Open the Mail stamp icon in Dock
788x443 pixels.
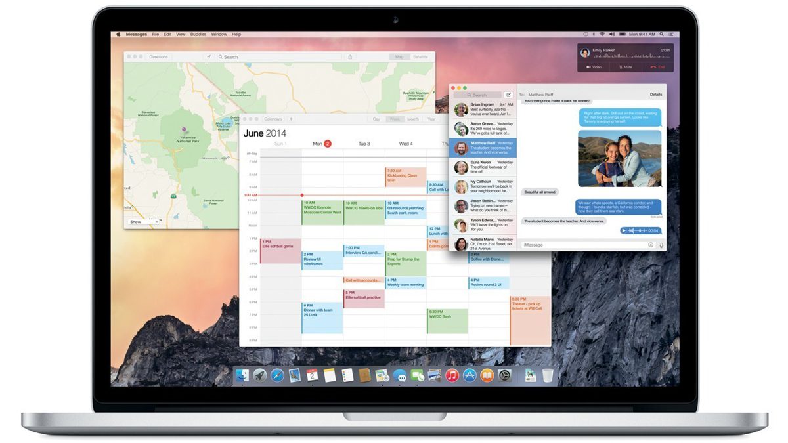pos(294,375)
